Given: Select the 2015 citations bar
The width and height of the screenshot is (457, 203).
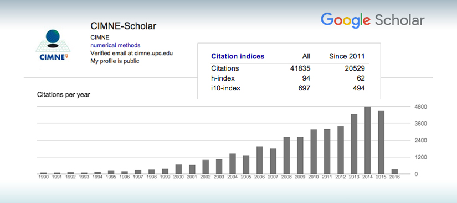Looking at the screenshot, I should coord(381,142).
